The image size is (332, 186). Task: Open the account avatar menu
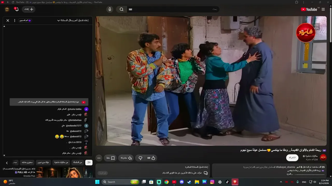(x=7, y=9)
